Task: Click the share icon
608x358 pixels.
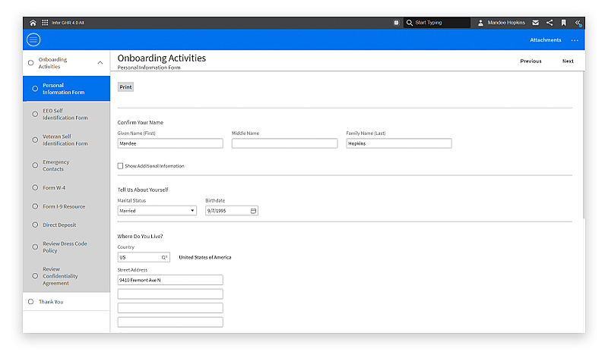Action: click(x=549, y=23)
